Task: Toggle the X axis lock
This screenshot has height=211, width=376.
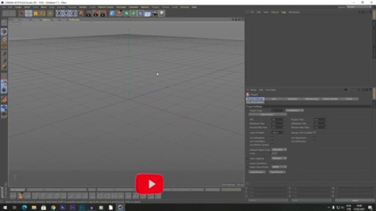Action: pyautogui.click(x=59, y=13)
